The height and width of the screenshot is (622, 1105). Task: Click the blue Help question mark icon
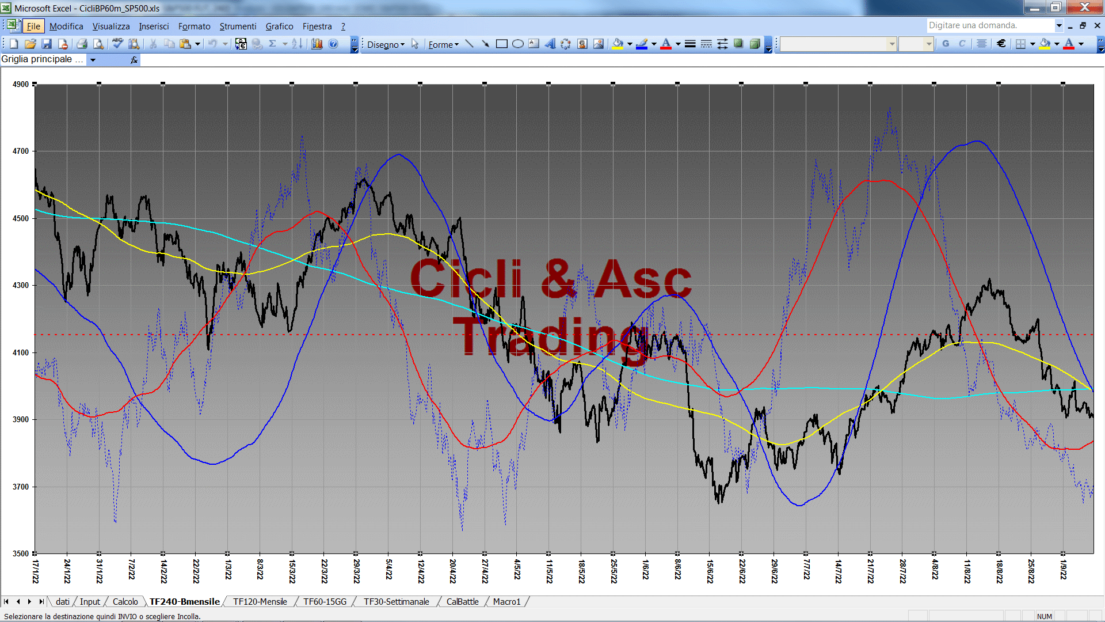coord(333,44)
